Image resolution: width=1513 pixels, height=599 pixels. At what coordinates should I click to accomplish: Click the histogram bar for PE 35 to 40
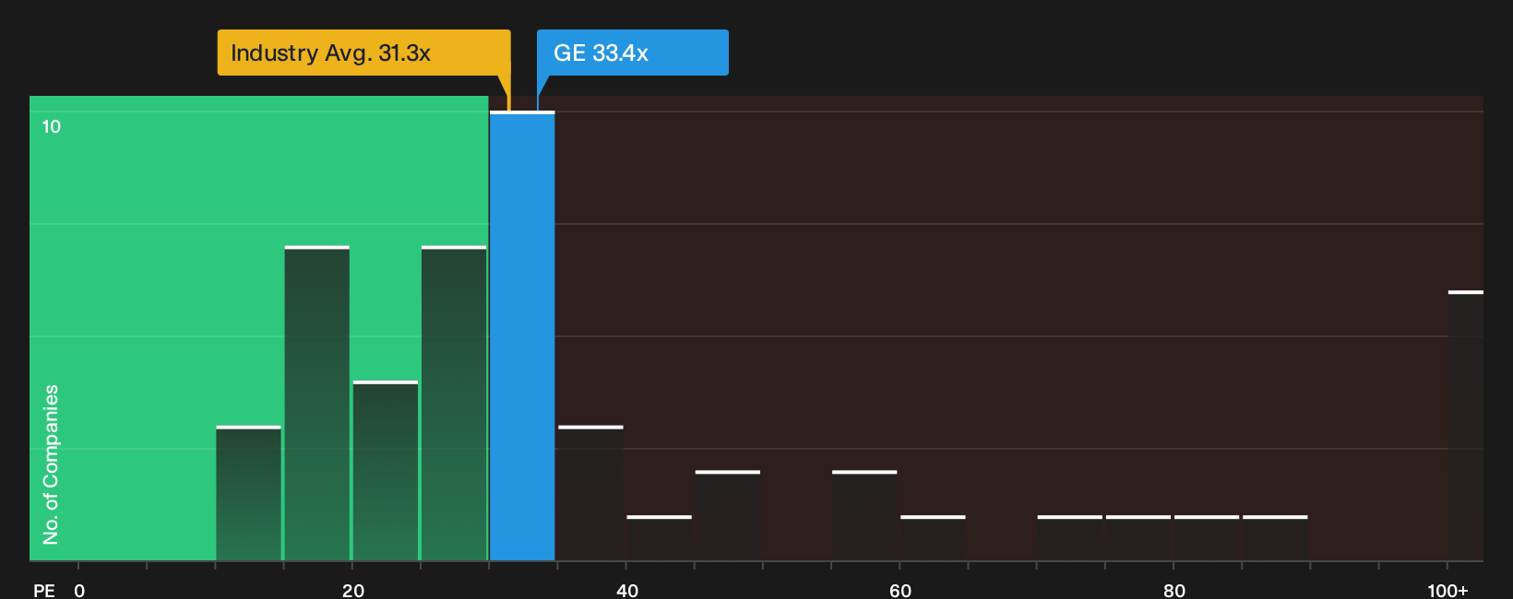pos(590,493)
